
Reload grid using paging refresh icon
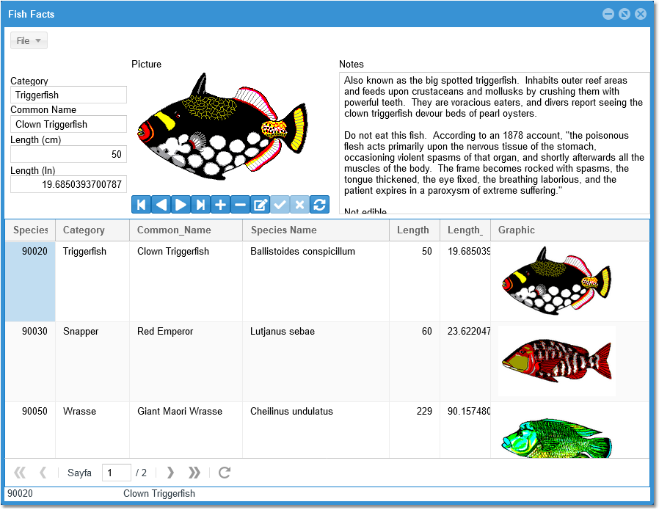coord(225,473)
